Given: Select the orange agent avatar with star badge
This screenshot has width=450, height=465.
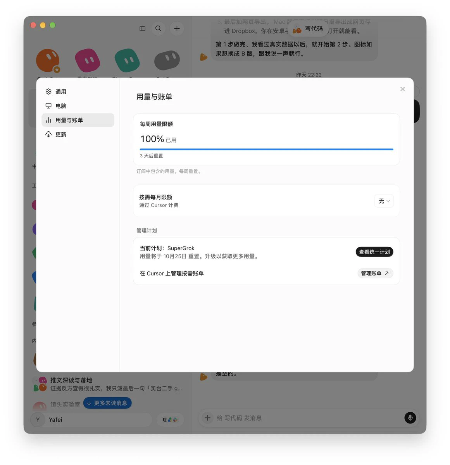Looking at the screenshot, I should [x=48, y=61].
